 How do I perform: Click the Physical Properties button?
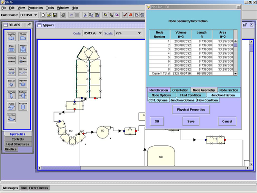coord(191,109)
